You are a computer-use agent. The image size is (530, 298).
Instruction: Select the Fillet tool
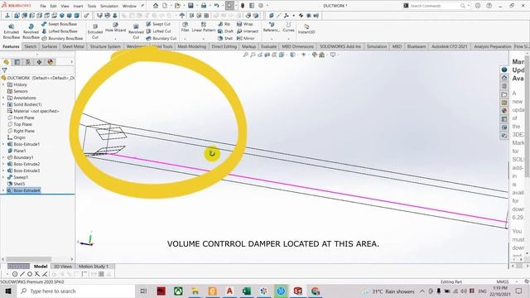[x=185, y=27]
